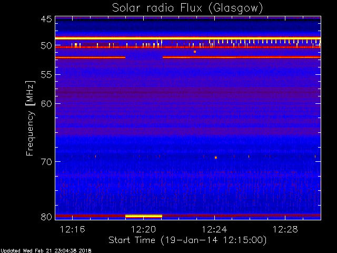The width and height of the screenshot is (337, 253).
Task: Click the 80 MHz frequency tick label
Action: (46, 217)
